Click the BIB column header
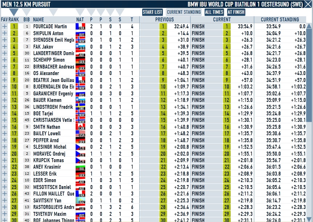This screenshot has height=222, width=313. pos(26,20)
